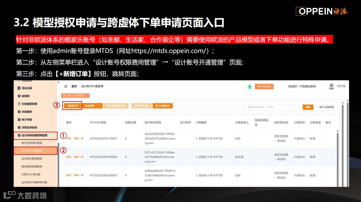Click the +新增订单 button
The height and width of the screenshot is (202, 361).
pos(72,106)
